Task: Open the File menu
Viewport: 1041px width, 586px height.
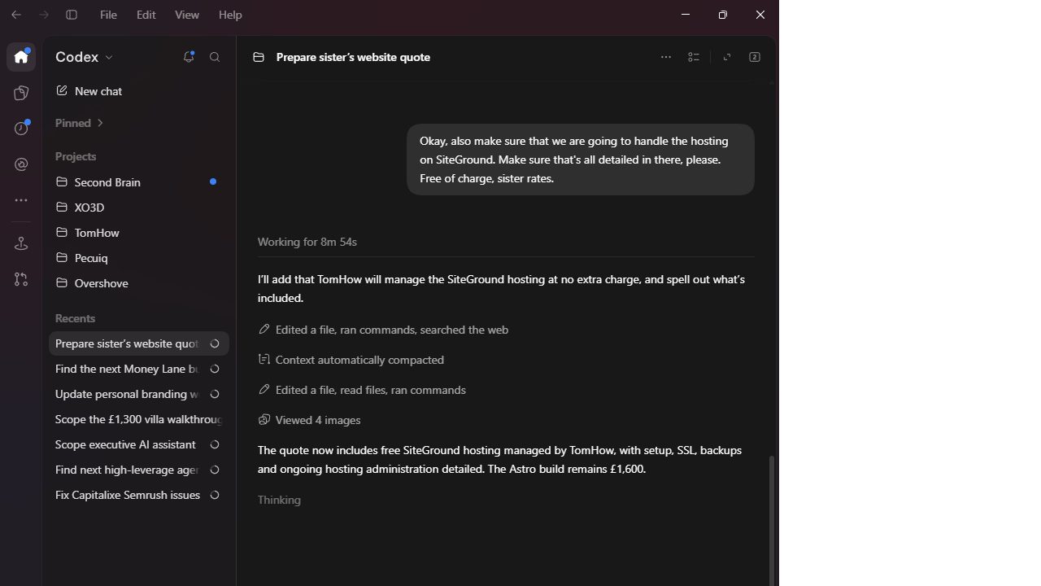Action: pyautogui.click(x=108, y=15)
